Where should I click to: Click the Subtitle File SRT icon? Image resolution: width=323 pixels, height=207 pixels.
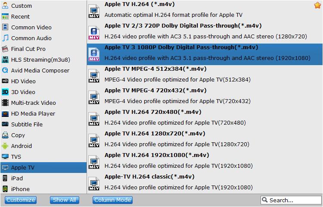5,124
